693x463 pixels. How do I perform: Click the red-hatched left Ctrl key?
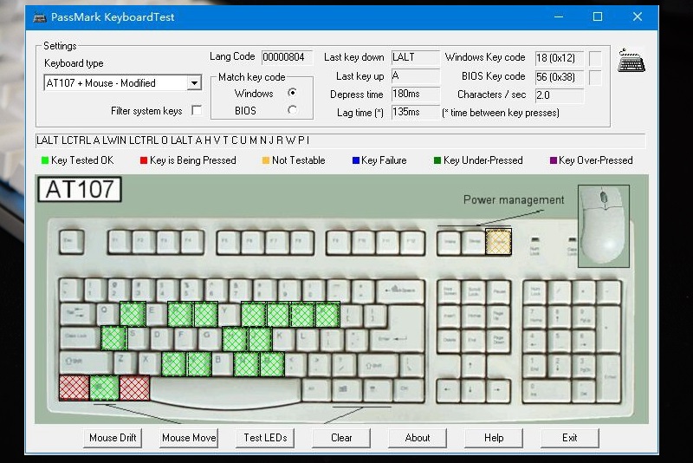(x=74, y=388)
